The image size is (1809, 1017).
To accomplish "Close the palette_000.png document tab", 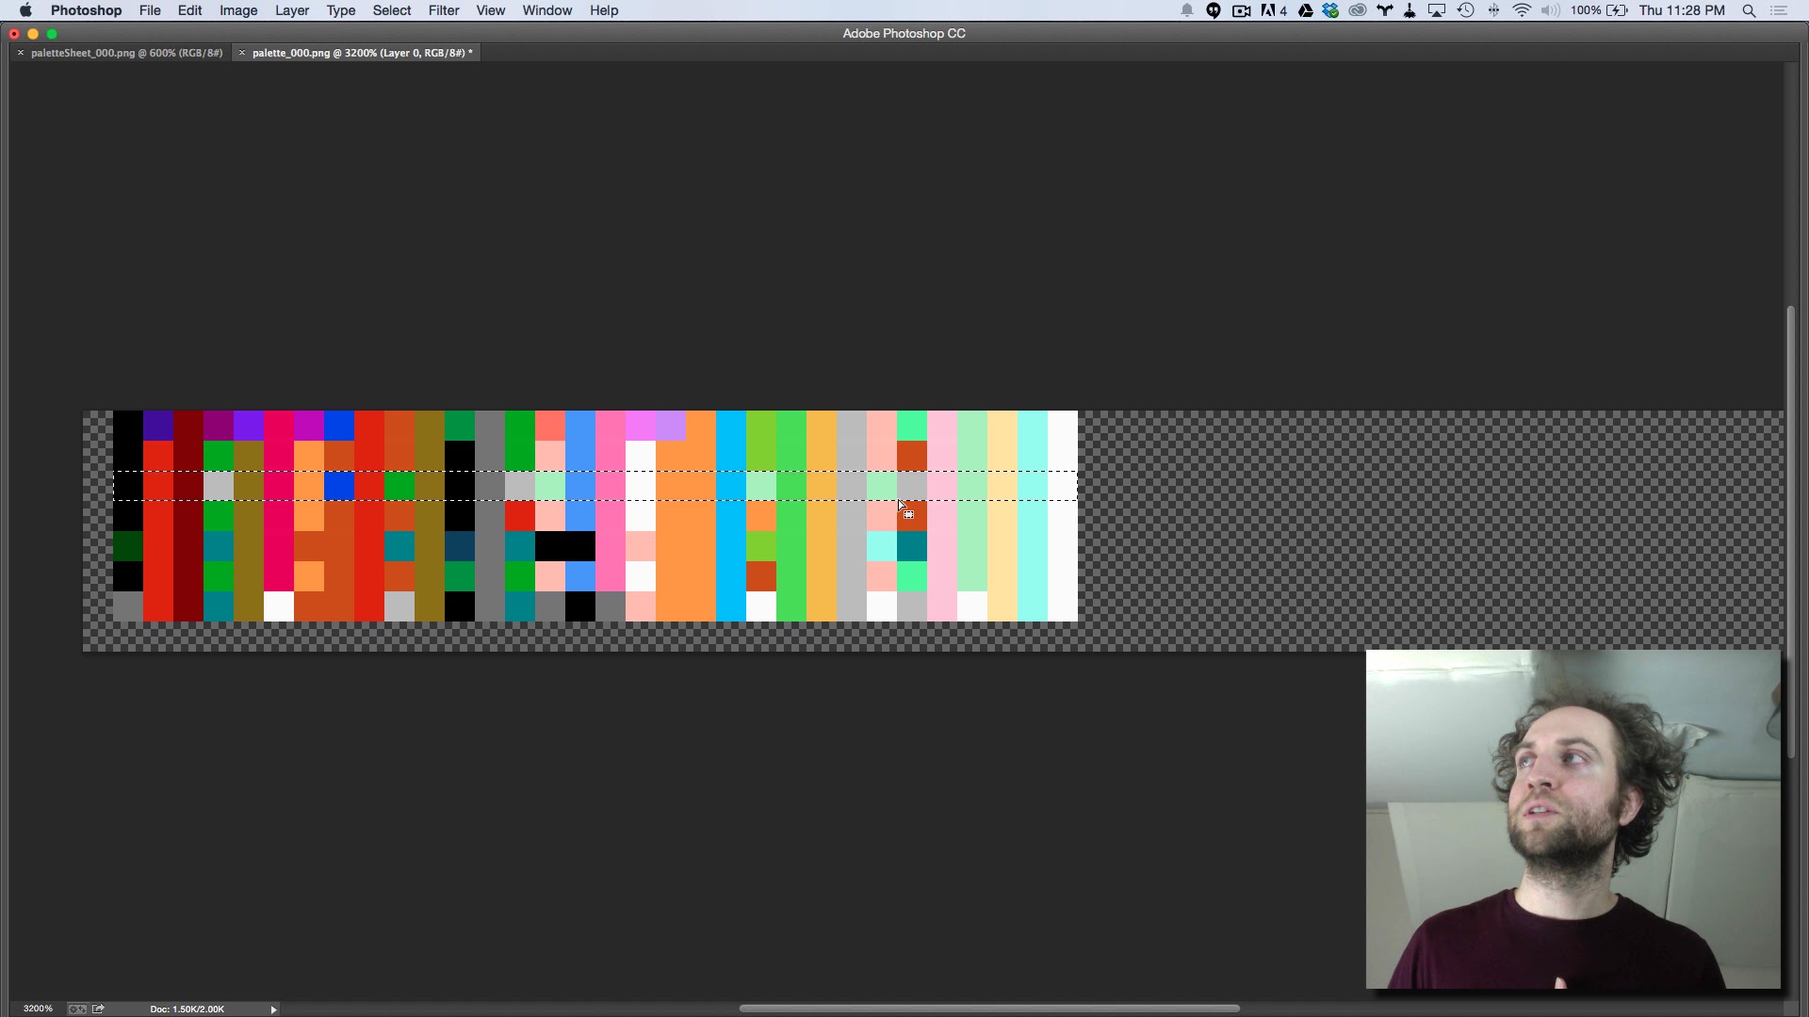I will (x=242, y=53).
